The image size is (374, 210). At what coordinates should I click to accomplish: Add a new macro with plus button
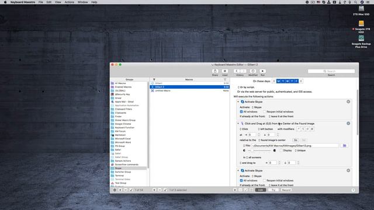[154, 190]
